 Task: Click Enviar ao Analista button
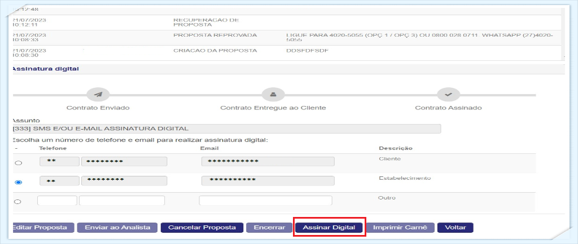(x=117, y=228)
